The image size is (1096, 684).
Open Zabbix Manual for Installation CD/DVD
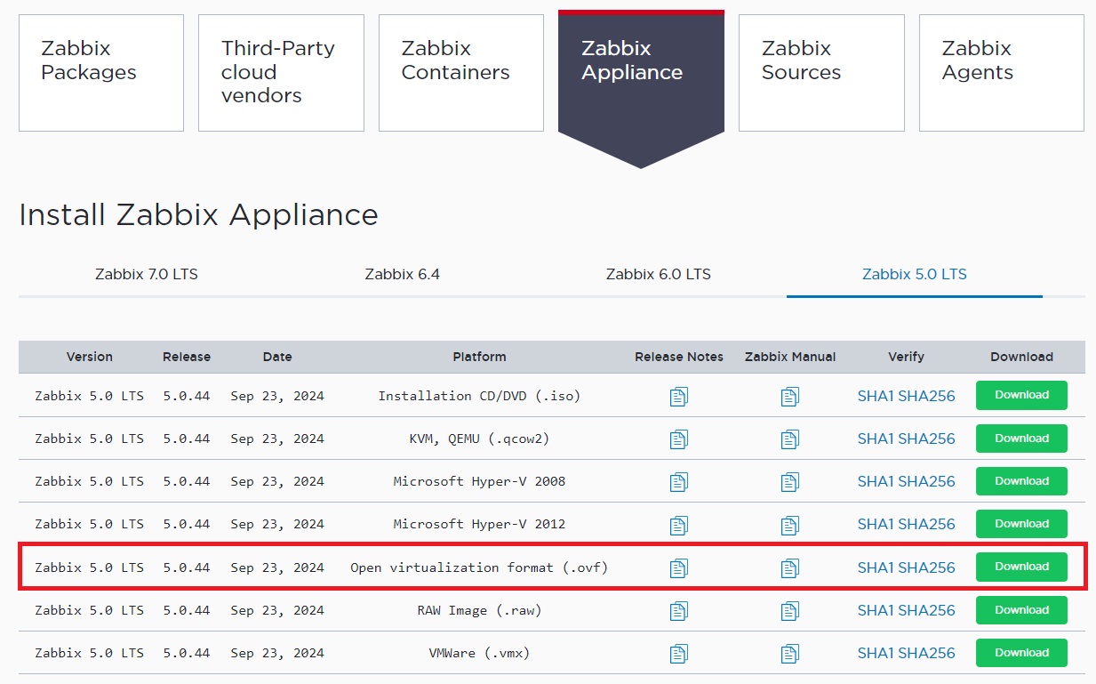pos(790,396)
